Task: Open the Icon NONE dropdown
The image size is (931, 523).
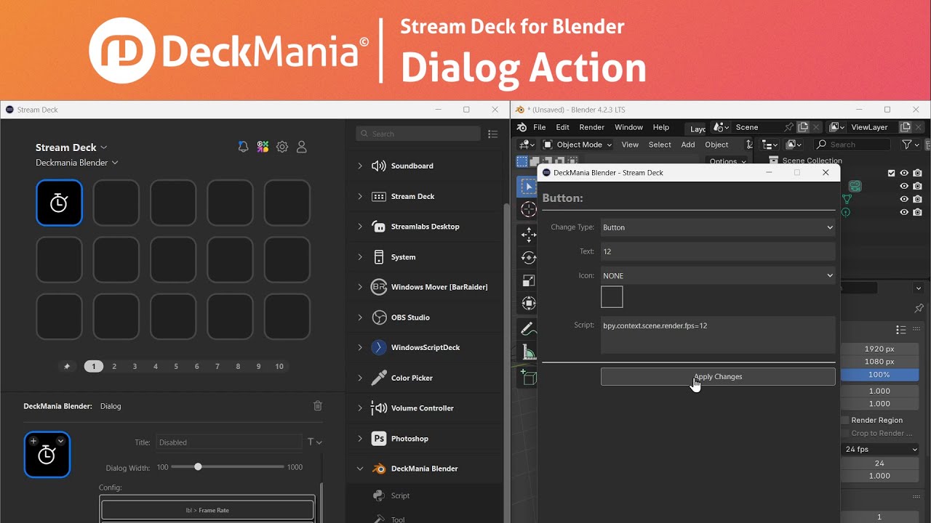Action: tap(718, 275)
